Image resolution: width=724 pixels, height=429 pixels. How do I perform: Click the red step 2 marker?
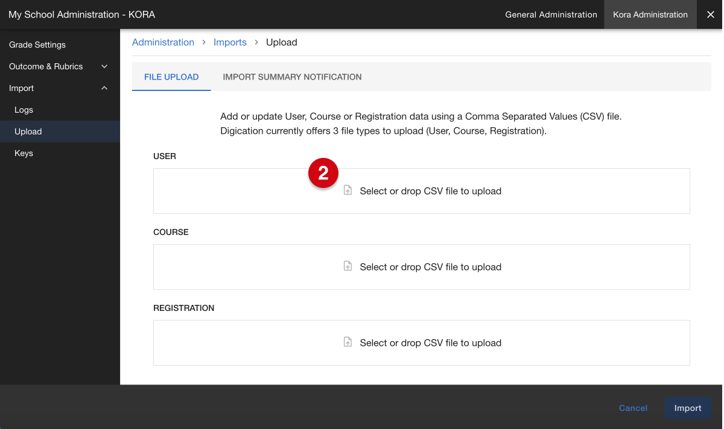pos(324,173)
